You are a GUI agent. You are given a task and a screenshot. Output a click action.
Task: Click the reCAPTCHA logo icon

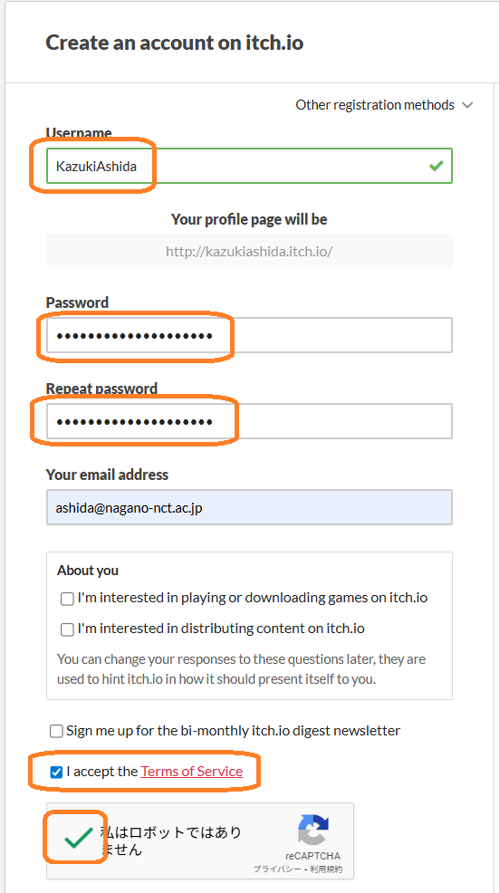[313, 830]
